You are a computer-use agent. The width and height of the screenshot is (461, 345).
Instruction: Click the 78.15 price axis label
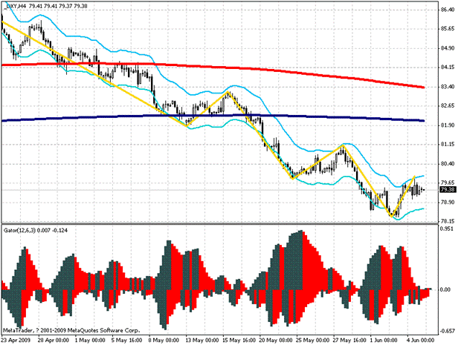tap(448, 221)
